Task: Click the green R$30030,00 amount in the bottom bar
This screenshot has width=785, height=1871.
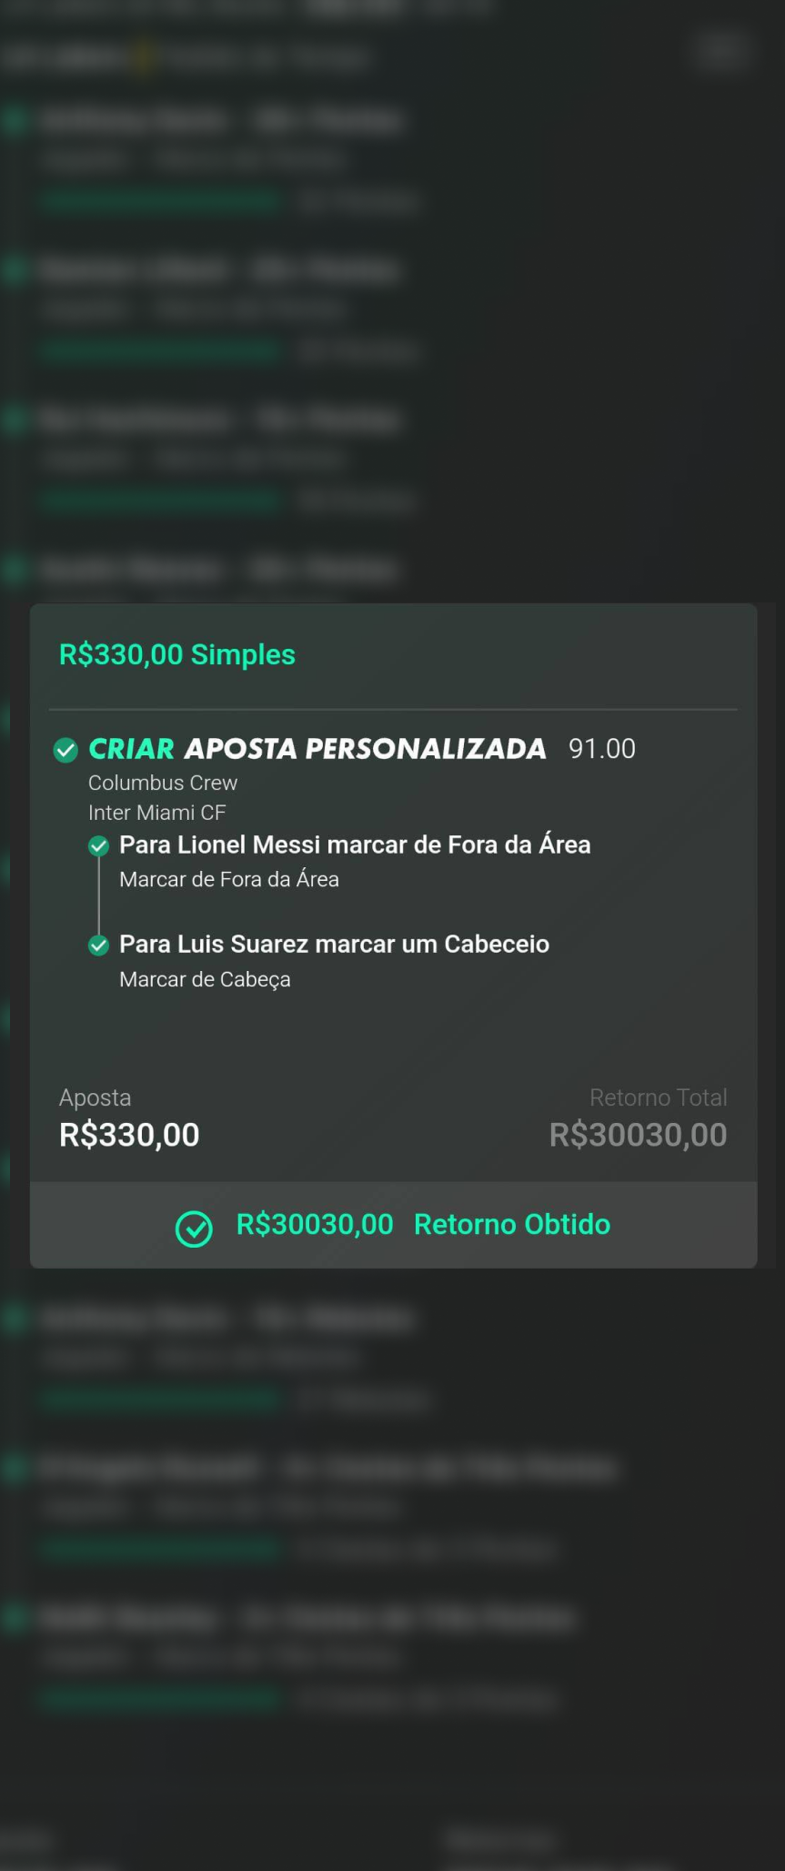Action: click(315, 1224)
